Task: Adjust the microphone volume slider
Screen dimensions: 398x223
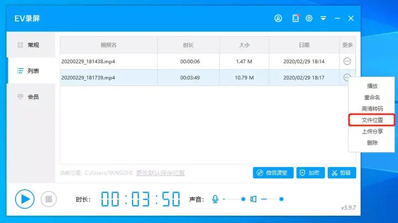Action: pyautogui.click(x=243, y=199)
